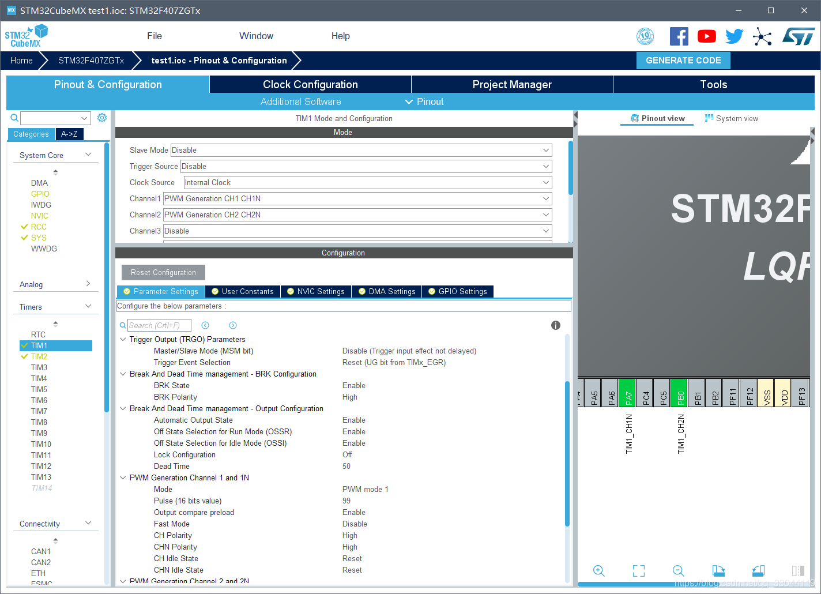The height and width of the screenshot is (594, 821).
Task: Switch to Clock Configuration tab
Action: pyautogui.click(x=310, y=84)
